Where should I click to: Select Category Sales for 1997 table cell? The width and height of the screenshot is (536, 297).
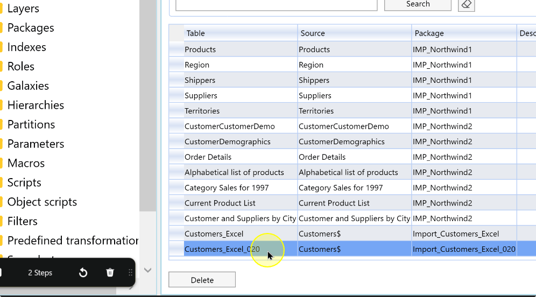point(241,188)
